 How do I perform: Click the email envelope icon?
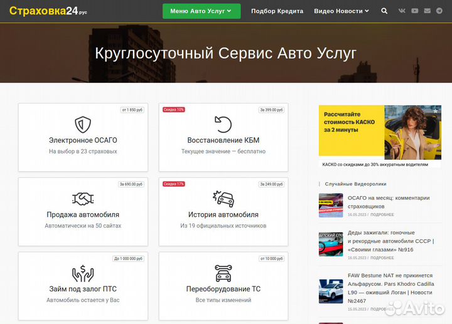pos(428,11)
